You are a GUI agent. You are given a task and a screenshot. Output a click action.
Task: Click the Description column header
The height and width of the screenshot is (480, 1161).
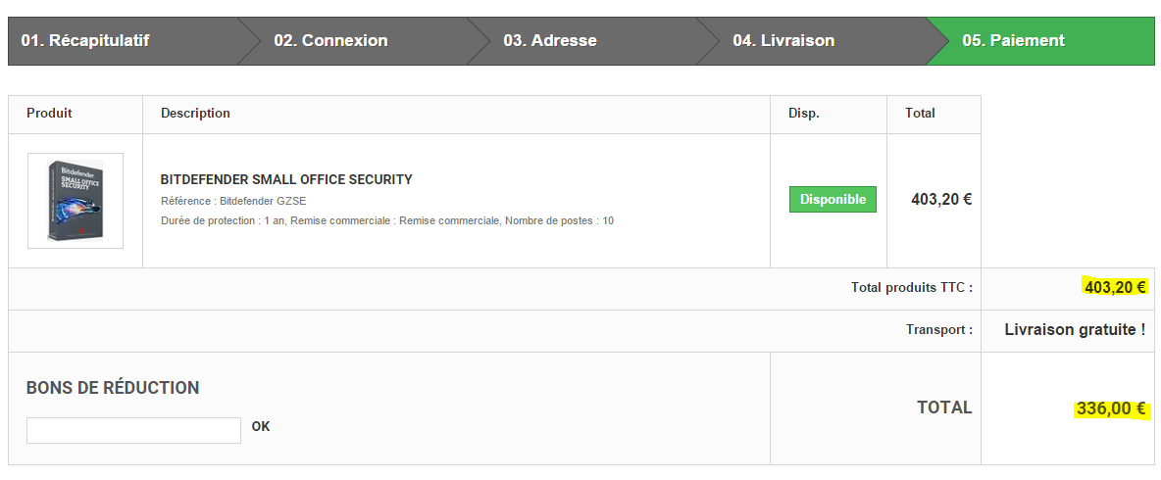(x=195, y=114)
